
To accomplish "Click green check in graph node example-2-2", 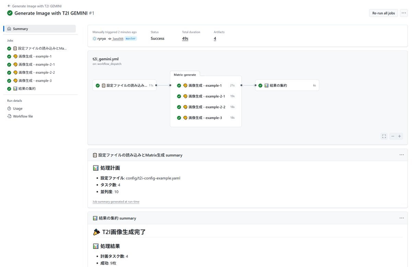I will click(x=179, y=107).
